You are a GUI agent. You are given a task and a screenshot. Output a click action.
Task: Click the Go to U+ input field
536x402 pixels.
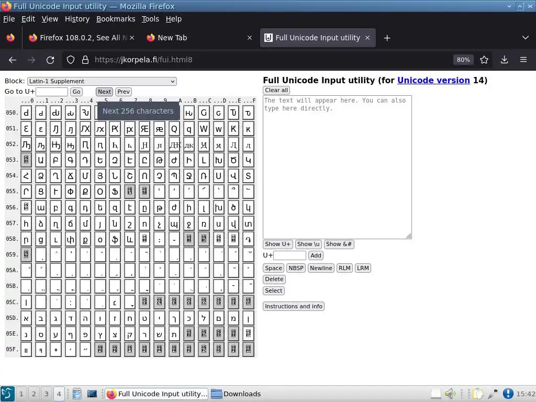[x=52, y=92]
